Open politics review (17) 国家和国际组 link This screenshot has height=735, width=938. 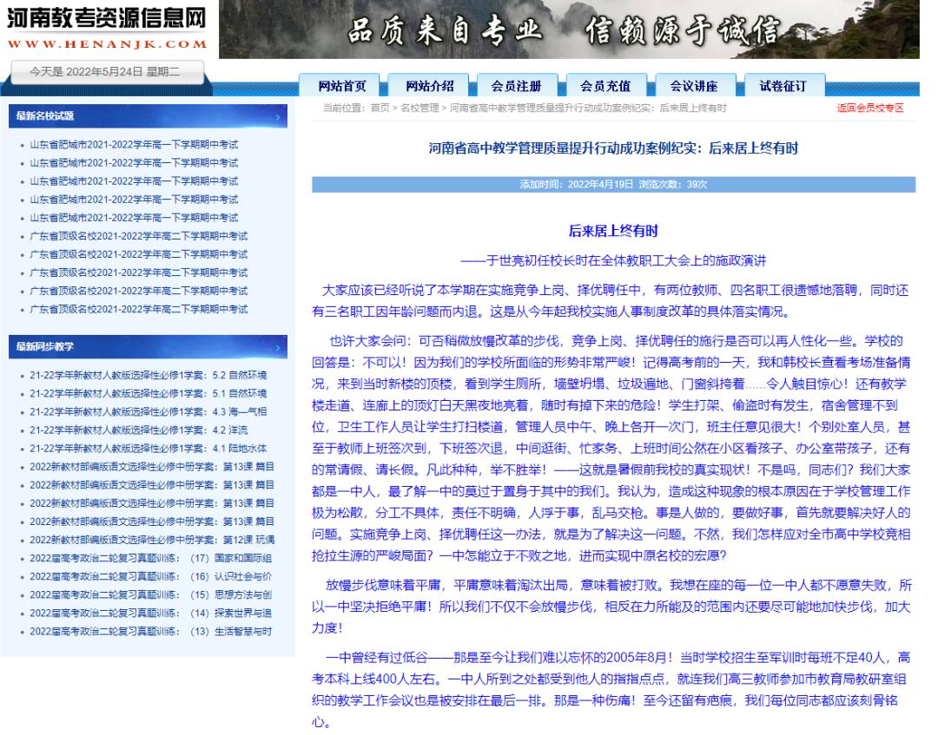coord(151,558)
